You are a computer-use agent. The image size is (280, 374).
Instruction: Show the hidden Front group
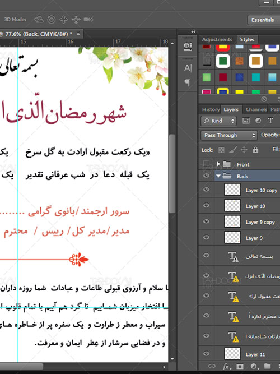coord(206,164)
